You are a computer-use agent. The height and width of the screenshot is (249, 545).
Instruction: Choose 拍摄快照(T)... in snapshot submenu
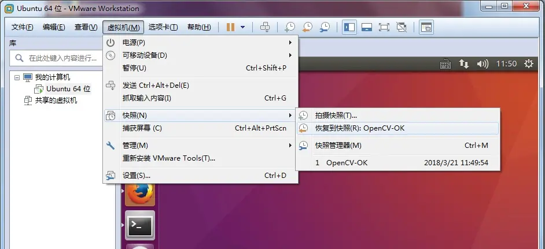point(397,116)
